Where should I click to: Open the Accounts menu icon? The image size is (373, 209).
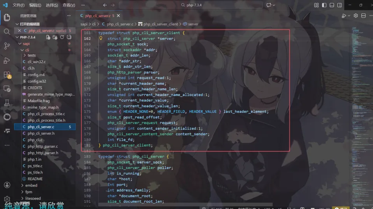(7, 185)
